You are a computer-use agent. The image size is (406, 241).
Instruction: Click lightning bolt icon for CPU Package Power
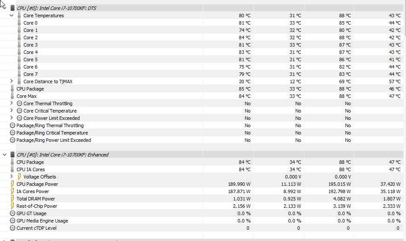point(12,184)
